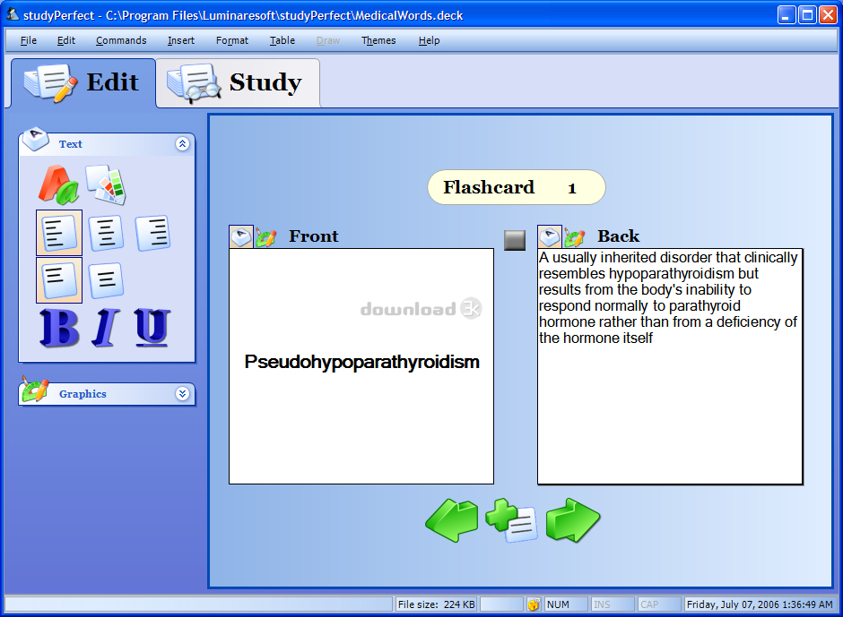This screenshot has width=843, height=617.
Task: Toggle right text alignment
Action: [152, 233]
